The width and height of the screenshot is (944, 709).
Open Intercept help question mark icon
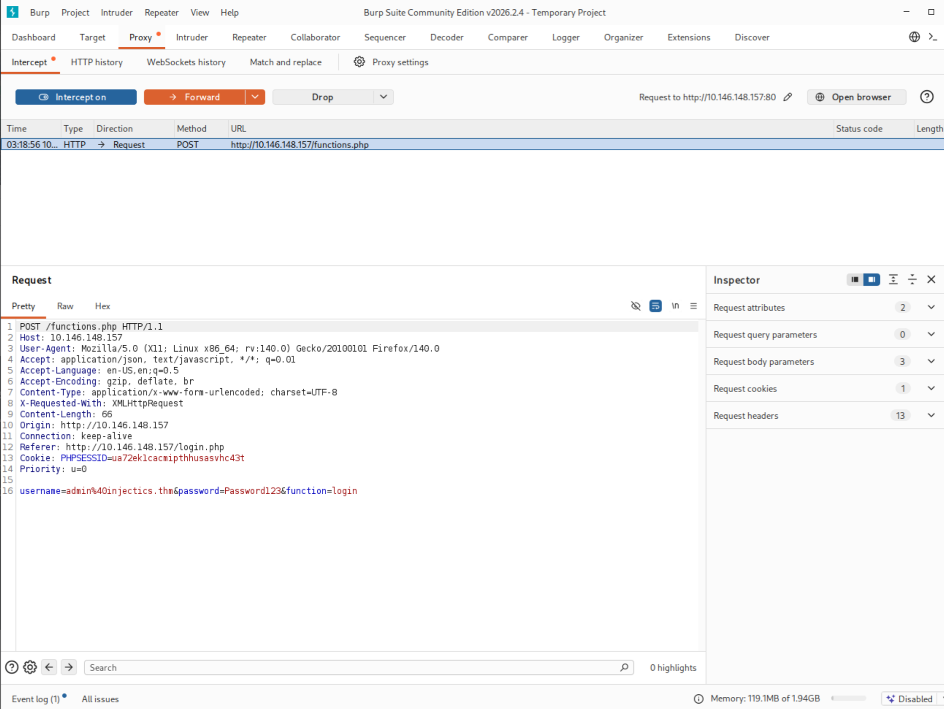click(x=926, y=97)
